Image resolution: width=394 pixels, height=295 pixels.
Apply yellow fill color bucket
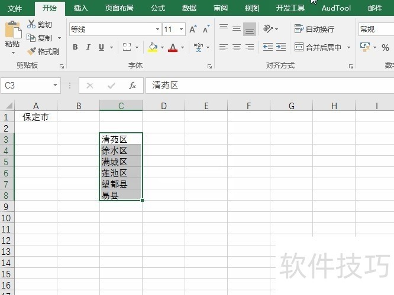[153, 47]
